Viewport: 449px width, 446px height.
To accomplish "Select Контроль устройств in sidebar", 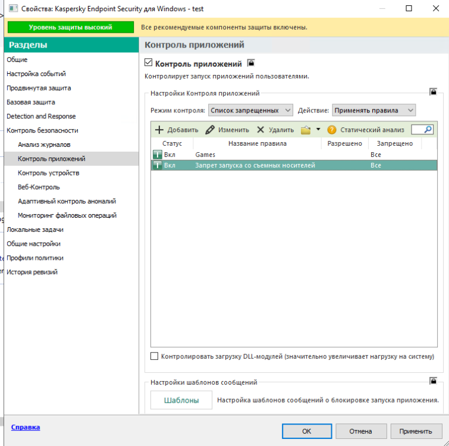I will (48, 173).
